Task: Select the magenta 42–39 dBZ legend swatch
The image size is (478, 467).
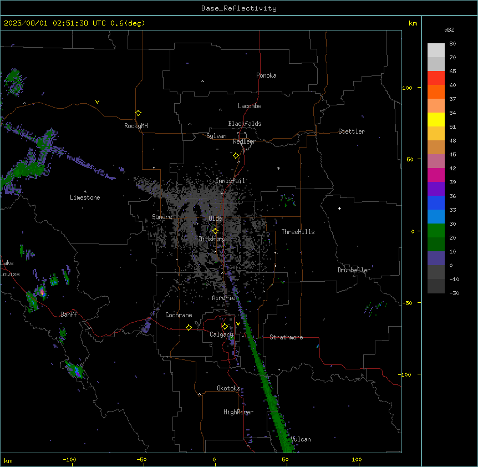Action: pyautogui.click(x=436, y=175)
